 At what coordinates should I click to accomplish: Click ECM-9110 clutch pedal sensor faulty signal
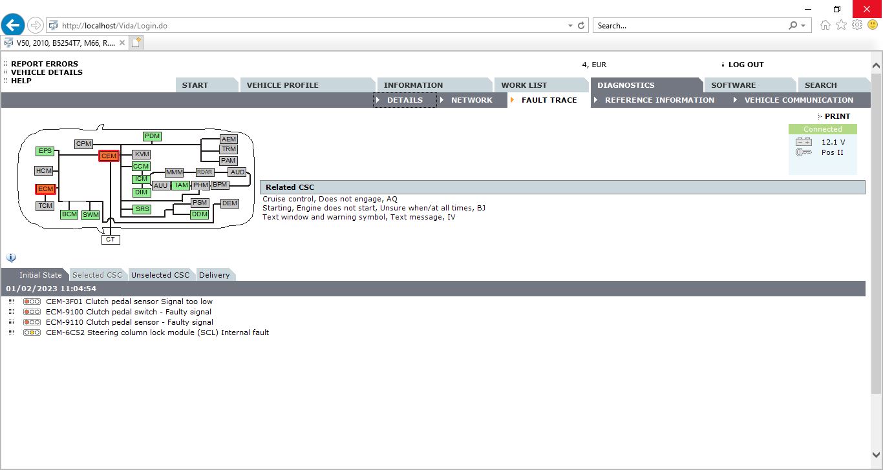pos(129,322)
